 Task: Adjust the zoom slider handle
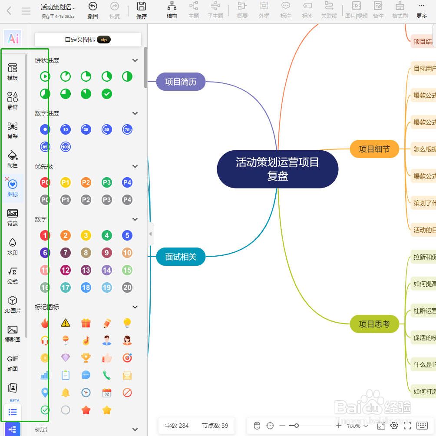tap(297, 426)
